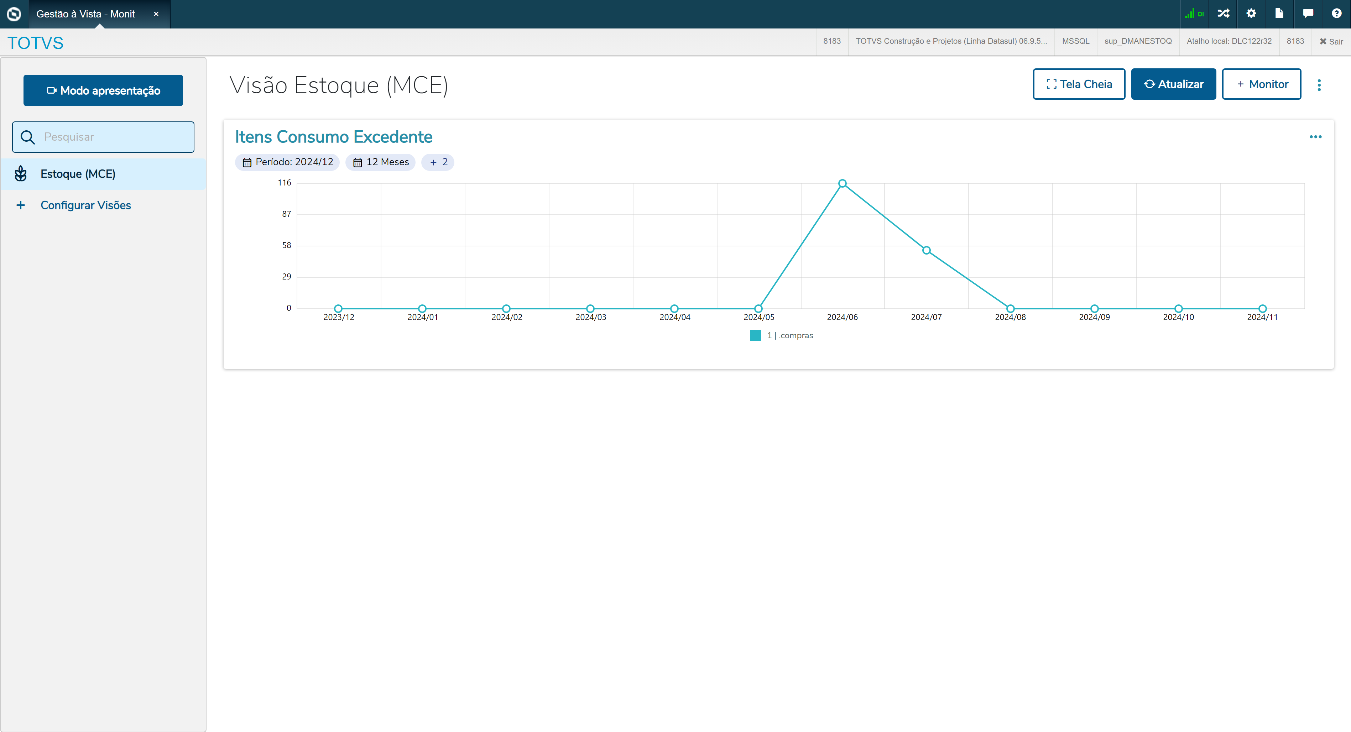Click the TOTVS circular logo icon
The image size is (1351, 732).
[x=14, y=14]
